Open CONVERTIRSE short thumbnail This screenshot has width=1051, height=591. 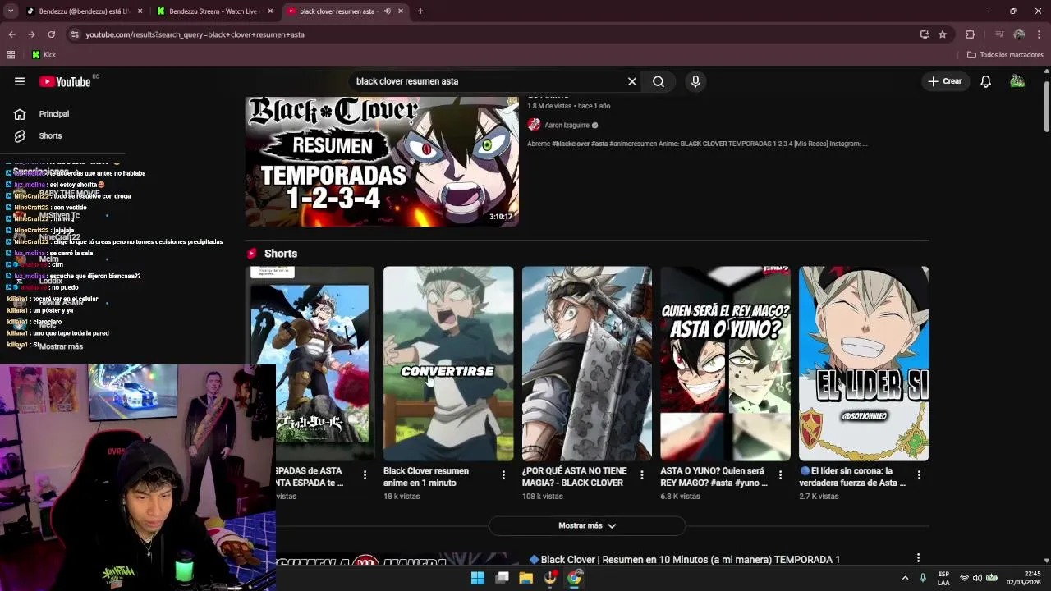(x=448, y=363)
